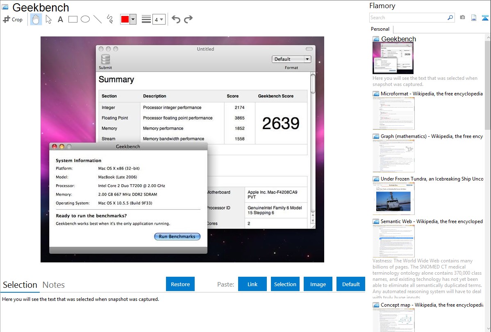Click 'MacBook (Late 2006)' model text

click(x=118, y=177)
